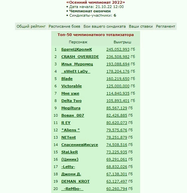Viewport: 187px width, 193px height.
Task: Open the Общий рейтинг tab
Action: pyautogui.click(x=31, y=26)
